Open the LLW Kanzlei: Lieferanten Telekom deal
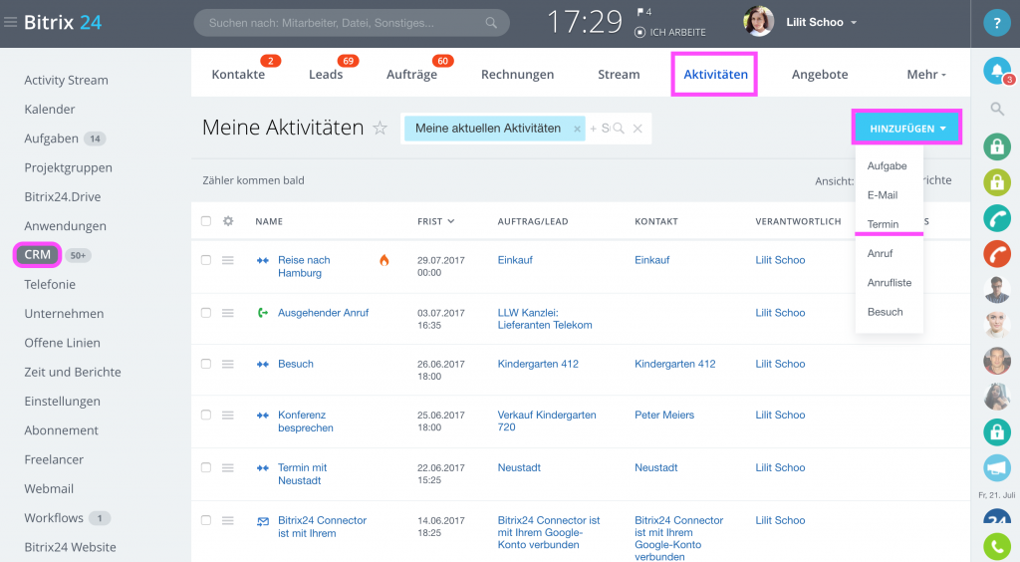 545,319
